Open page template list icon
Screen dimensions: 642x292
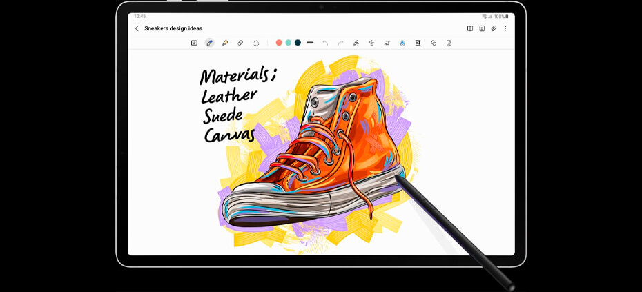482,28
